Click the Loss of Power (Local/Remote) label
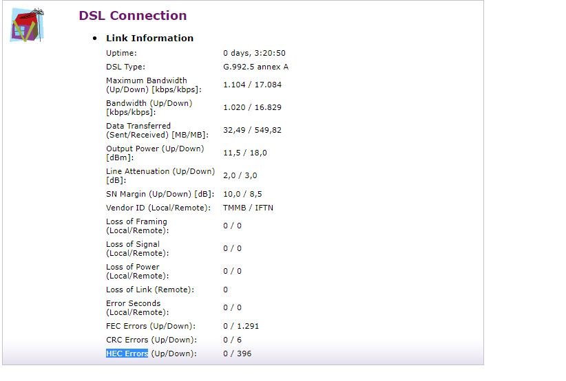The image size is (566, 381). tap(138, 272)
